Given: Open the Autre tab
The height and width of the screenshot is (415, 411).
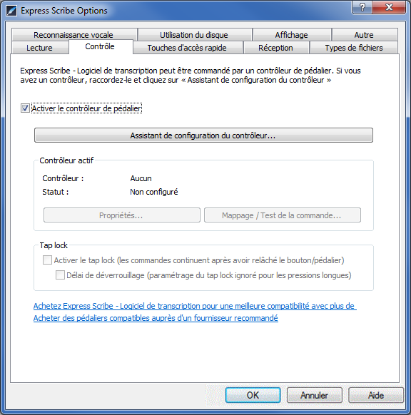Looking at the screenshot, I should pos(364,35).
